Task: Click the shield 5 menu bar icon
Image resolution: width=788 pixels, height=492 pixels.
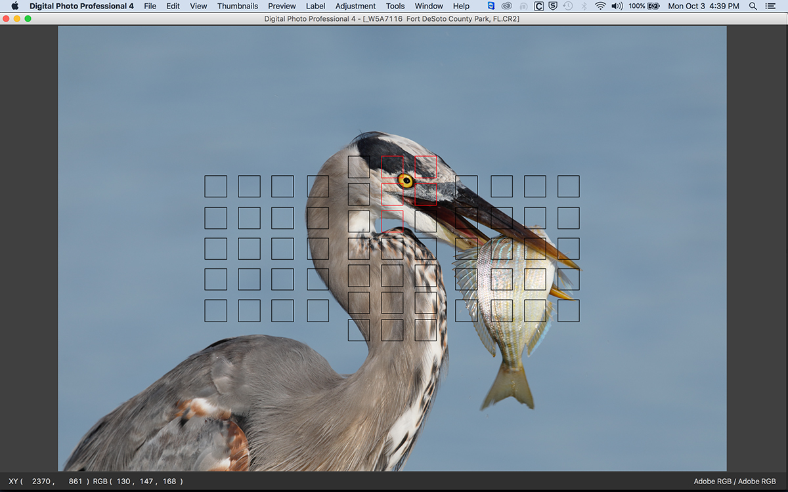Action: [x=554, y=6]
